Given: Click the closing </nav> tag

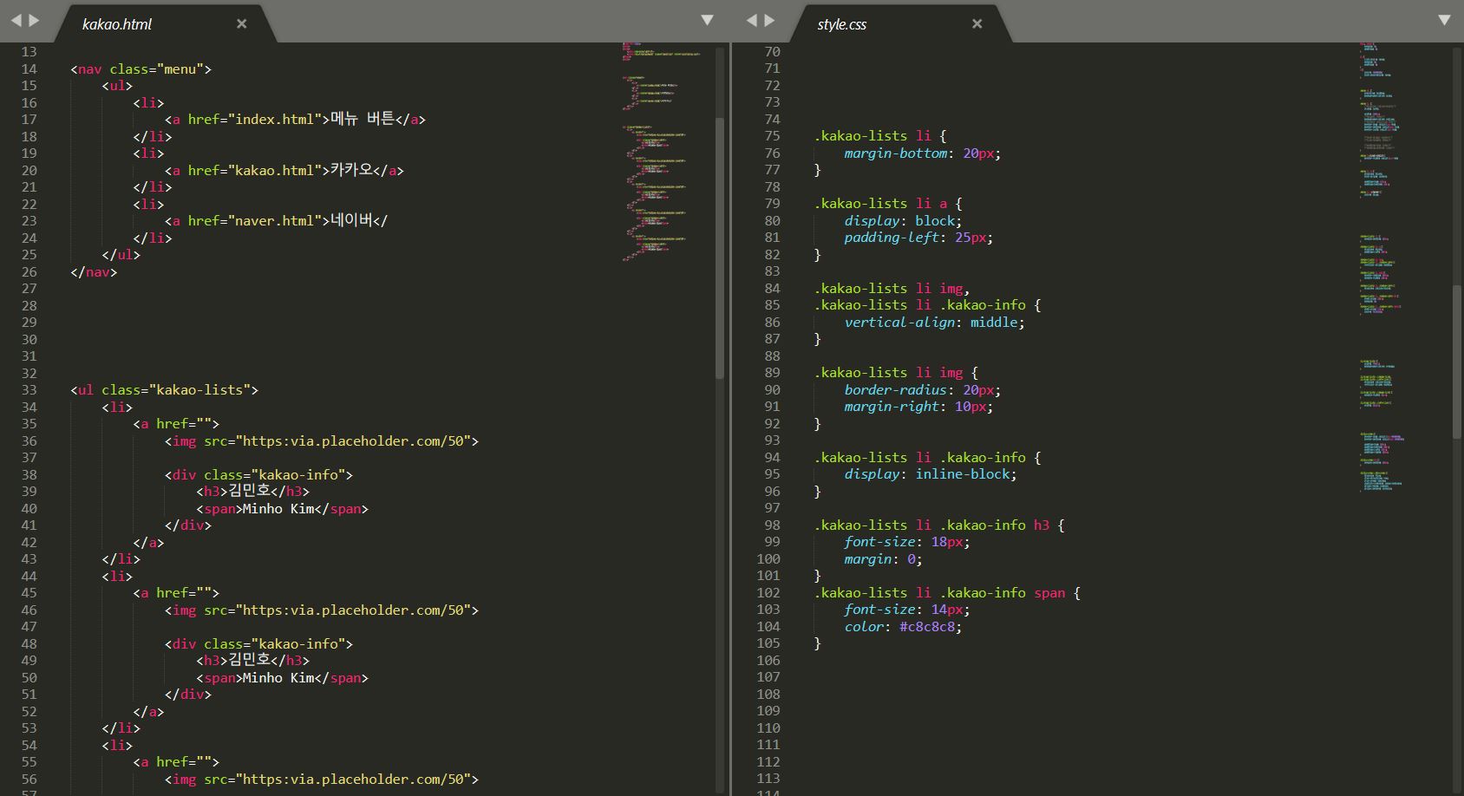Looking at the screenshot, I should [94, 272].
